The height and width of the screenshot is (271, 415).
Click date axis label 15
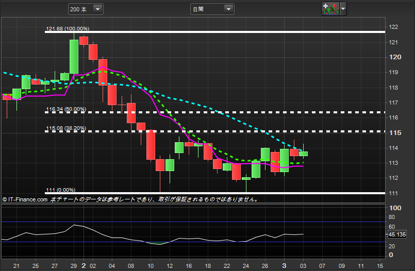tap(380, 266)
